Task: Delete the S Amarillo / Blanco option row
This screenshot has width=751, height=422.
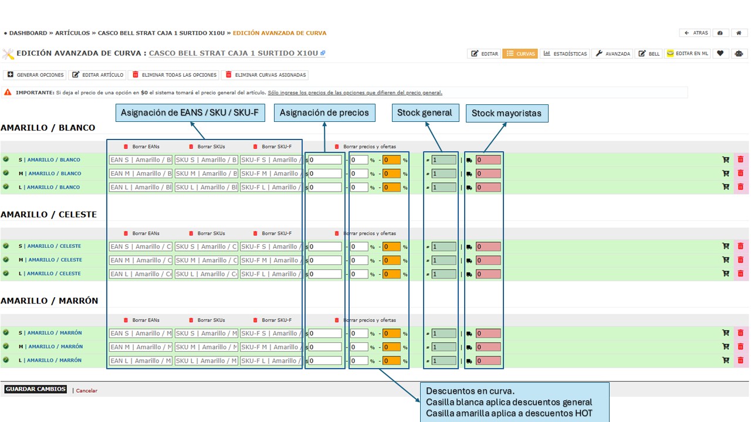Action: click(740, 159)
